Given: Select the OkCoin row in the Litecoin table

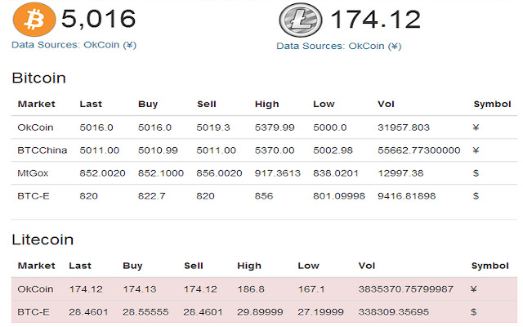Looking at the screenshot, I should 264,289.
